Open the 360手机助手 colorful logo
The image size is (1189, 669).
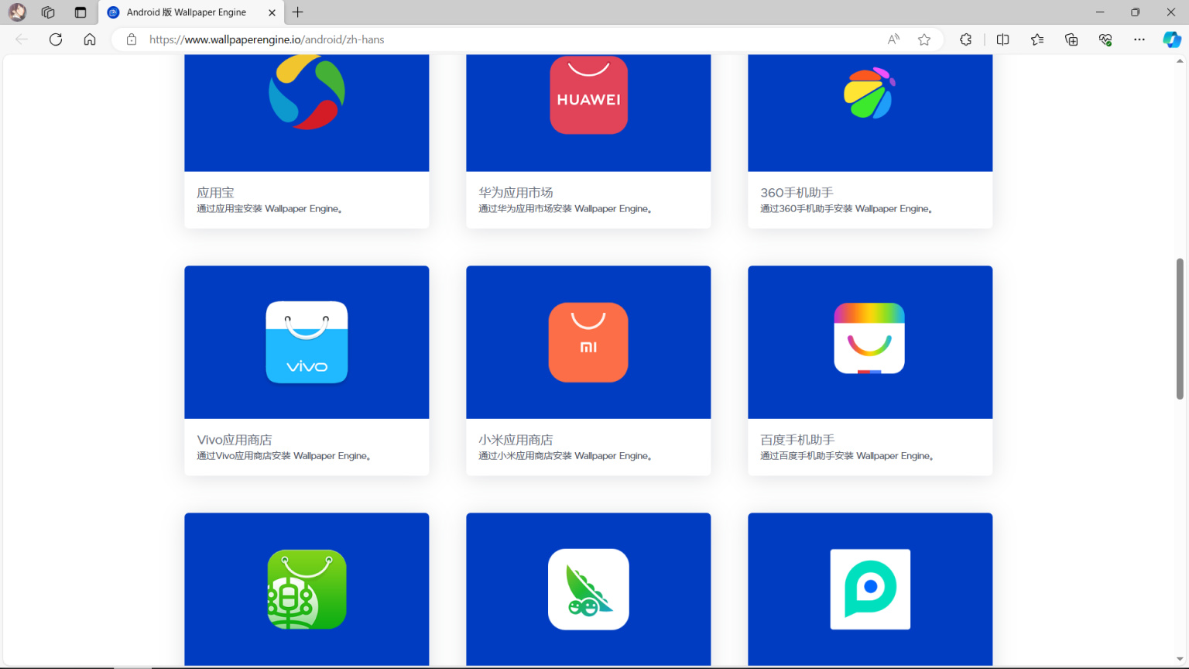pos(869,93)
